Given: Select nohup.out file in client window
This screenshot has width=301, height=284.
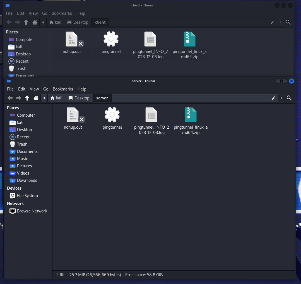Looking at the screenshot, I should click(x=72, y=43).
